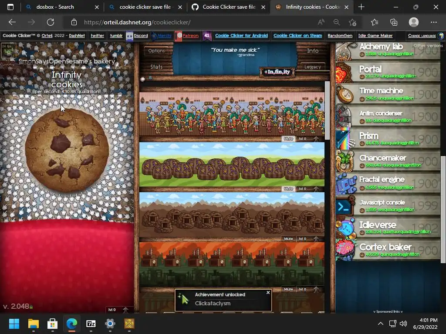Viewport: 446px width, 334px height.
Task: Open tab actions menu icon
Action: 10,7
